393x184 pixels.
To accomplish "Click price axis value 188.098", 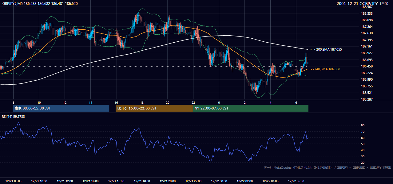I will click(x=367, y=20).
